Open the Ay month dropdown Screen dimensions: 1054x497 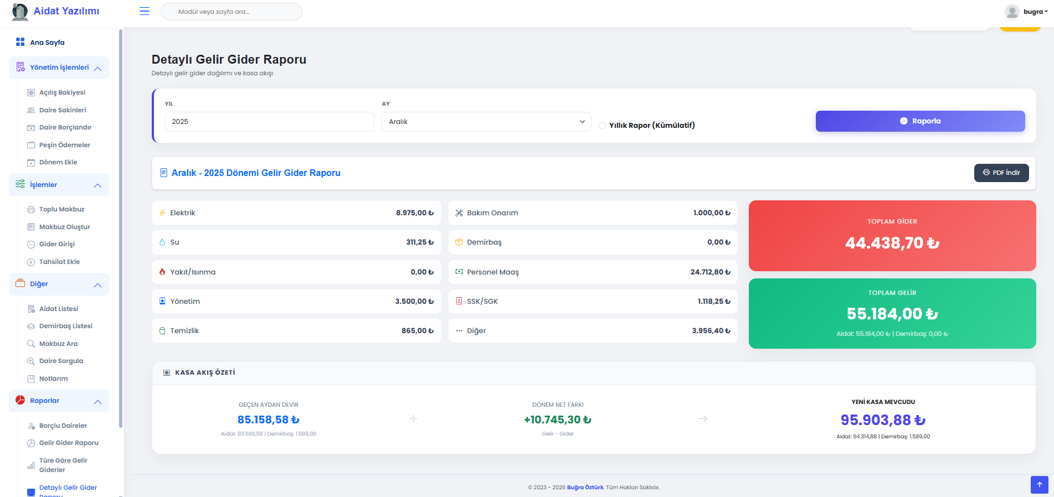[486, 122]
